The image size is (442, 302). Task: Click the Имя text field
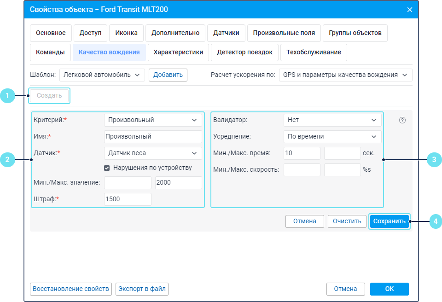[x=153, y=137]
